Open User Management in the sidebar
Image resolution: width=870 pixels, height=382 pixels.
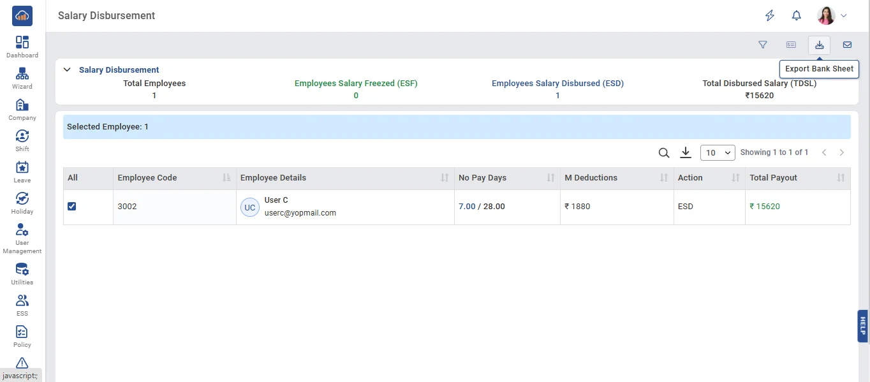click(x=22, y=239)
